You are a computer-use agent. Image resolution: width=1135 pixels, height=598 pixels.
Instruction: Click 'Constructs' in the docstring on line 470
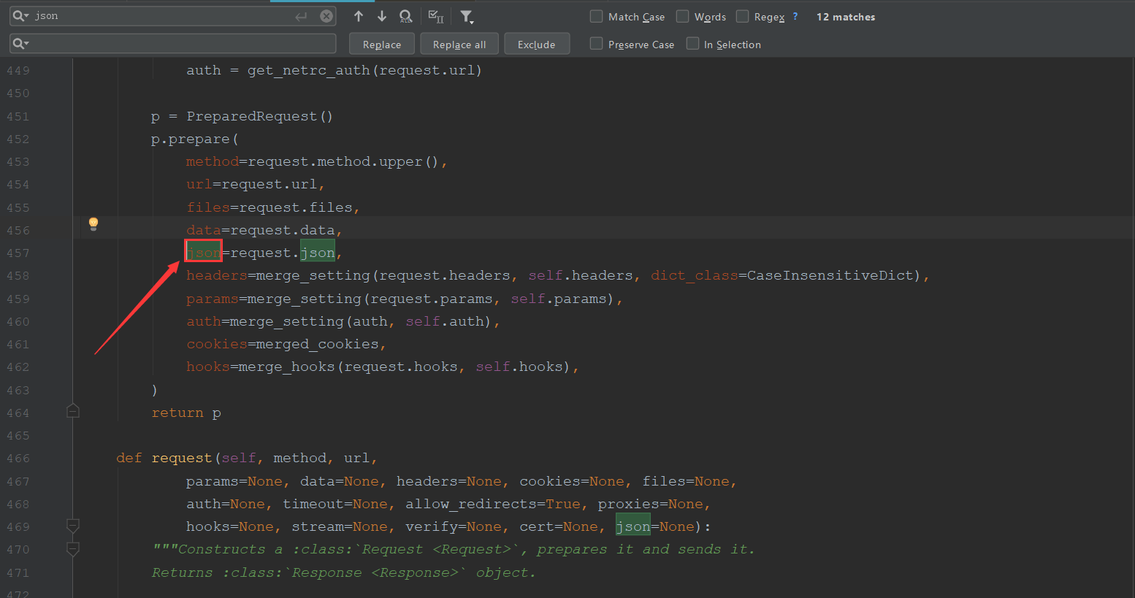click(x=221, y=549)
